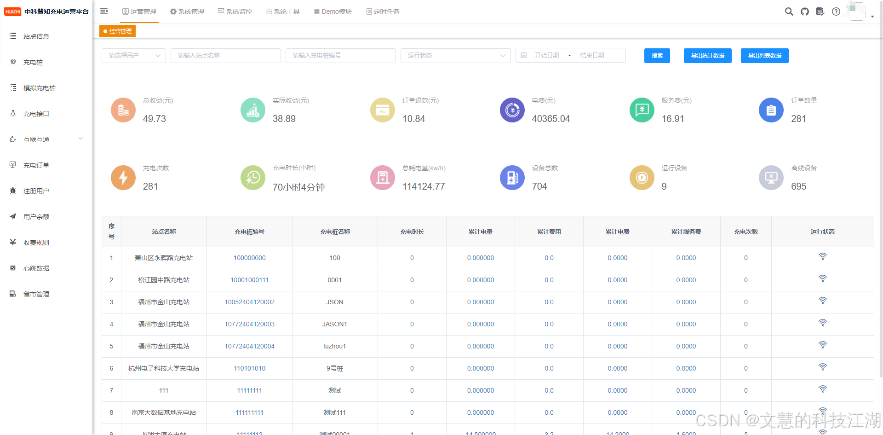Open the select user dropdown
This screenshot has height=435, width=883.
coord(133,55)
